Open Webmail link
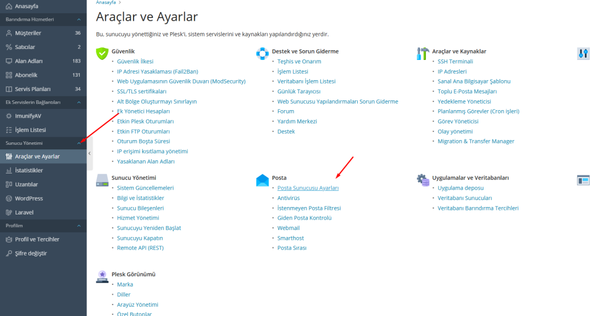590x316 pixels. tap(288, 228)
